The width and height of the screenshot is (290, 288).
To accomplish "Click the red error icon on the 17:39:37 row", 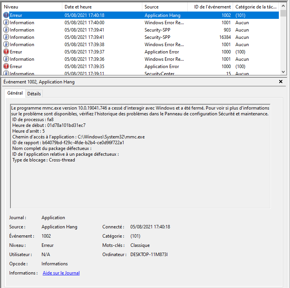I will coord(6,52).
